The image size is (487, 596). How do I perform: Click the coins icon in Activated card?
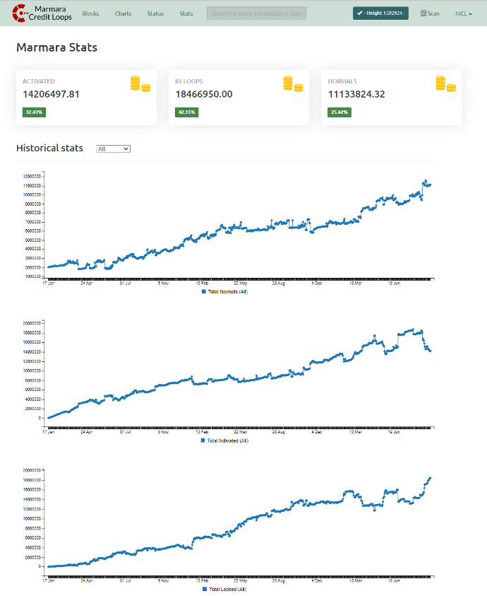pyautogui.click(x=140, y=84)
